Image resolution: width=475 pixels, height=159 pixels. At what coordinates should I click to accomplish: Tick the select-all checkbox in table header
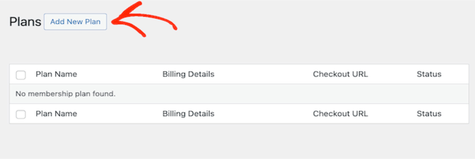(x=21, y=75)
